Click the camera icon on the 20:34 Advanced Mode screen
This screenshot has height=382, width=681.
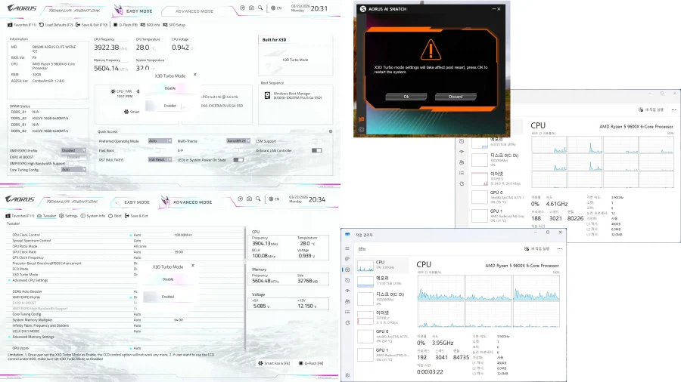point(249,199)
